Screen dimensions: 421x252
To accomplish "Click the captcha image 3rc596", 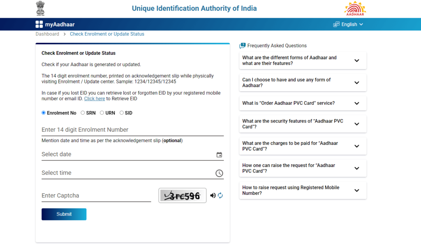I will point(182,196).
